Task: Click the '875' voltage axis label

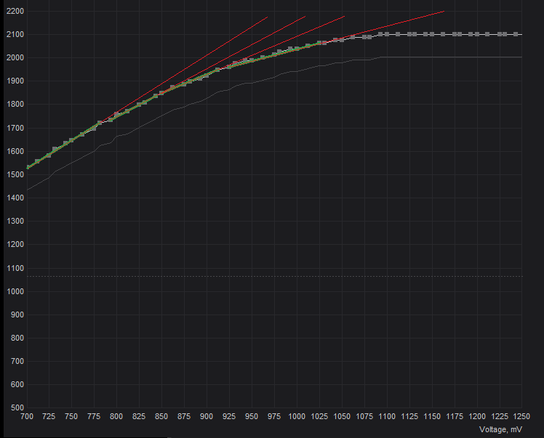Action: [x=184, y=416]
